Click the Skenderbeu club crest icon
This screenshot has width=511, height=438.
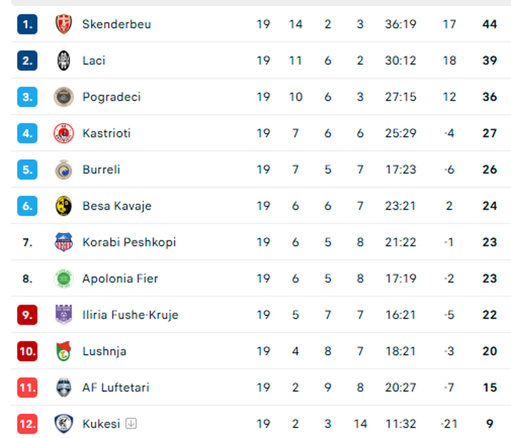[64, 24]
